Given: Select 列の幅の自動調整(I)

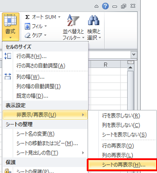Looking at the screenshot, I should pyautogui.click(x=45, y=86).
